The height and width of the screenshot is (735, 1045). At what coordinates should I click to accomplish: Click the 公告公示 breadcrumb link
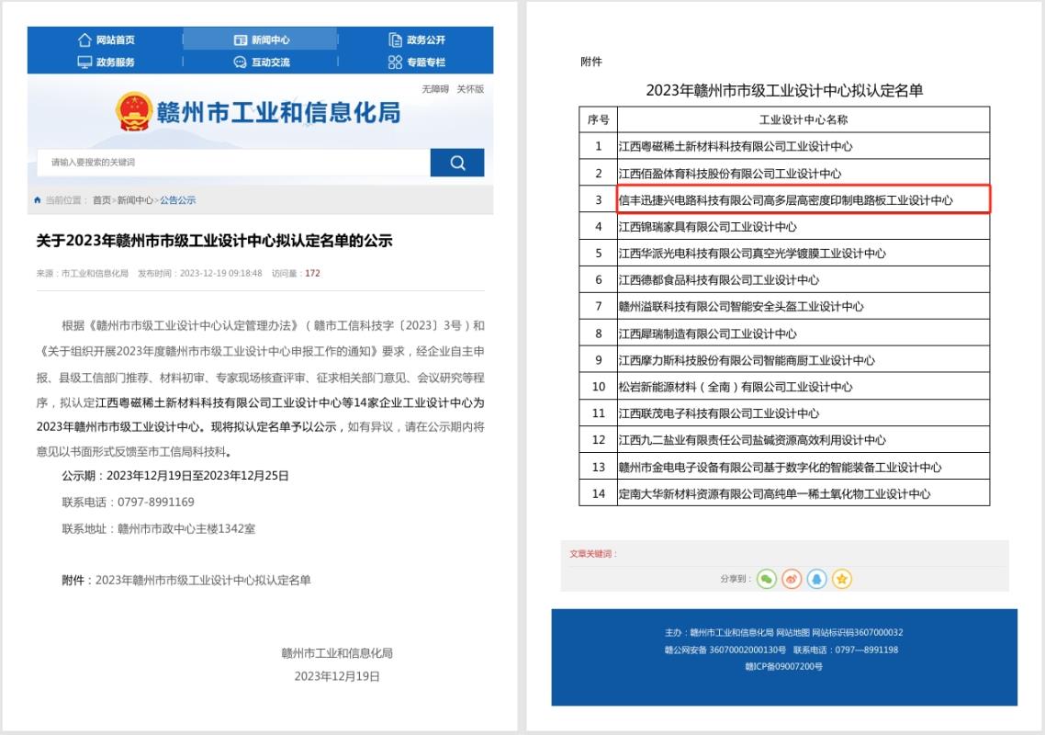click(x=177, y=200)
